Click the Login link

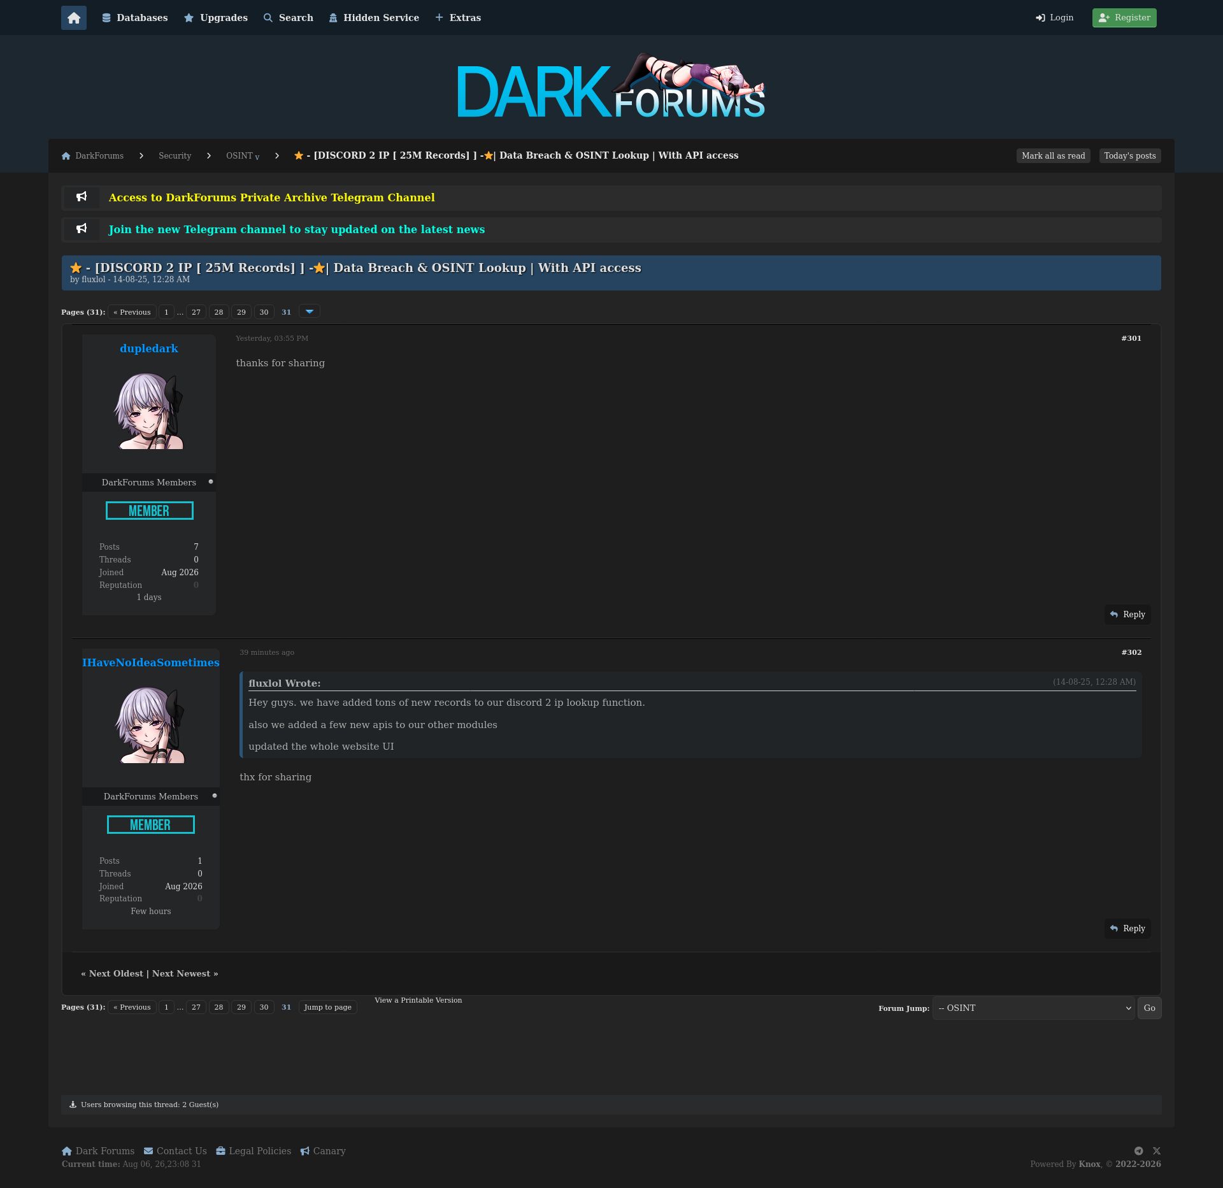click(1055, 18)
